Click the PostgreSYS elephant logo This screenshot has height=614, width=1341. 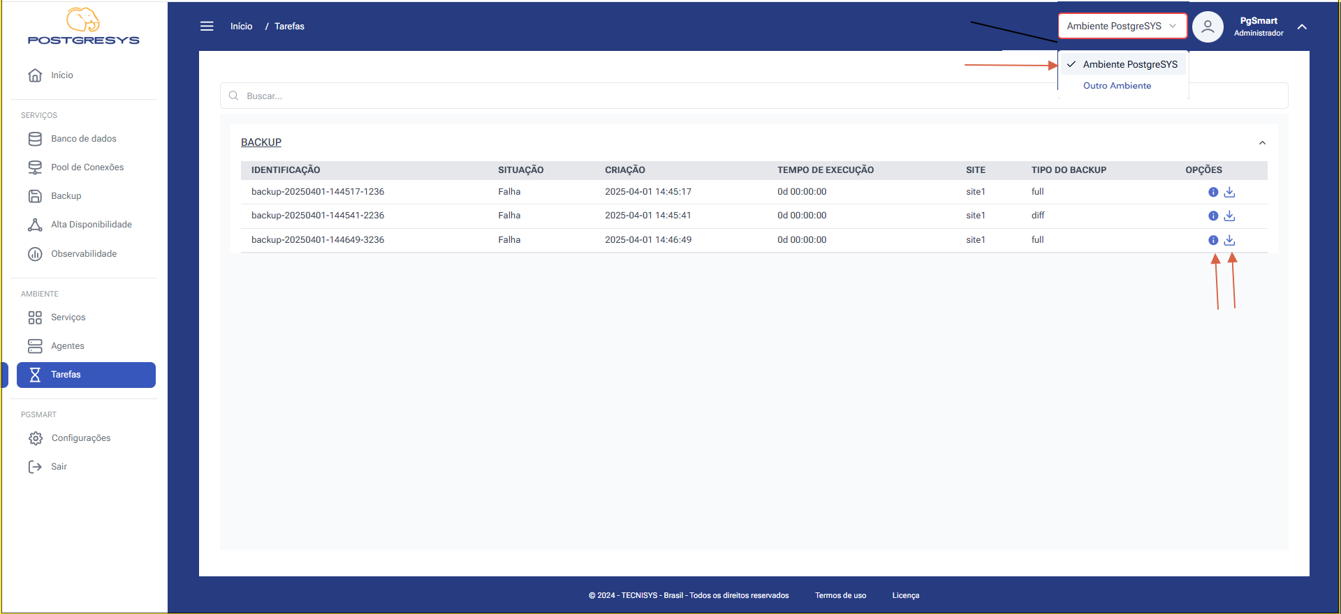(x=83, y=27)
